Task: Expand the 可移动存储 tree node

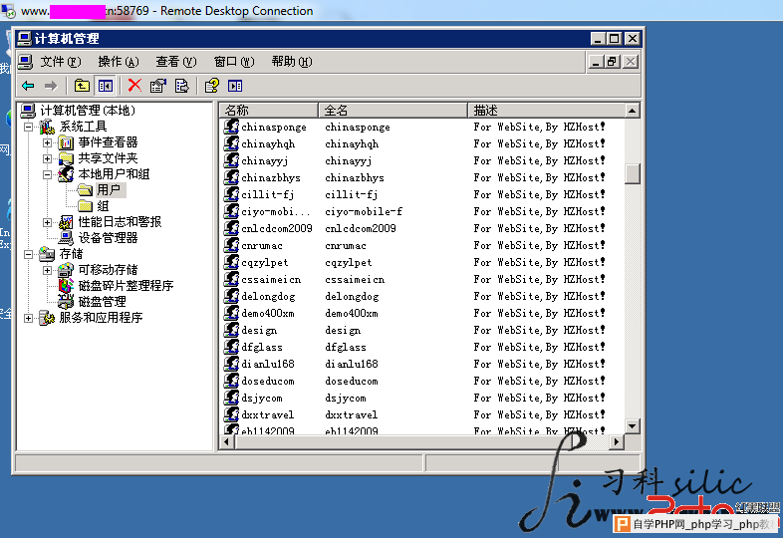Action: [47, 270]
